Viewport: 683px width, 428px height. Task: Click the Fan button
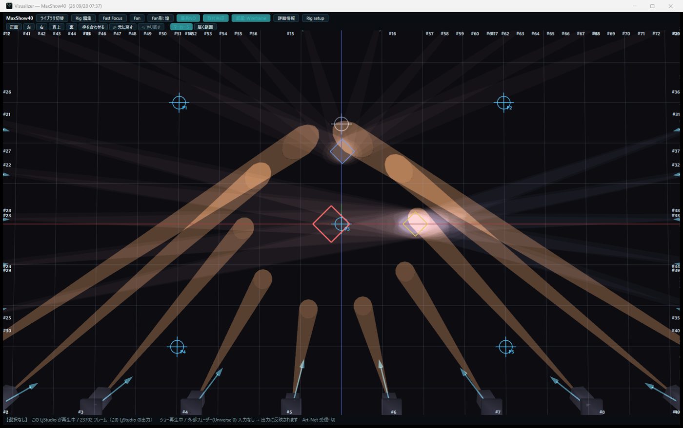point(137,18)
